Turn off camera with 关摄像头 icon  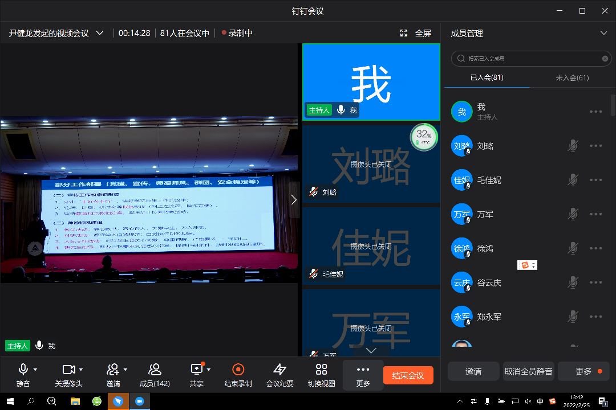[x=68, y=370]
